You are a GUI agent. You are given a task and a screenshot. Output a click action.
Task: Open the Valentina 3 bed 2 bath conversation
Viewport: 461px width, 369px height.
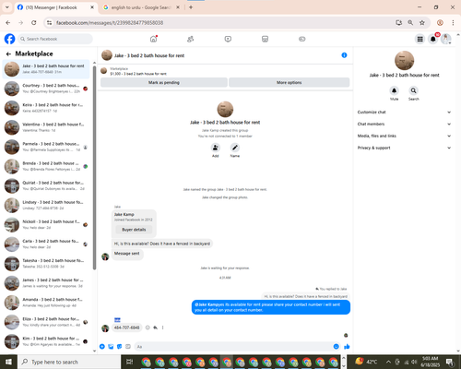click(x=46, y=127)
